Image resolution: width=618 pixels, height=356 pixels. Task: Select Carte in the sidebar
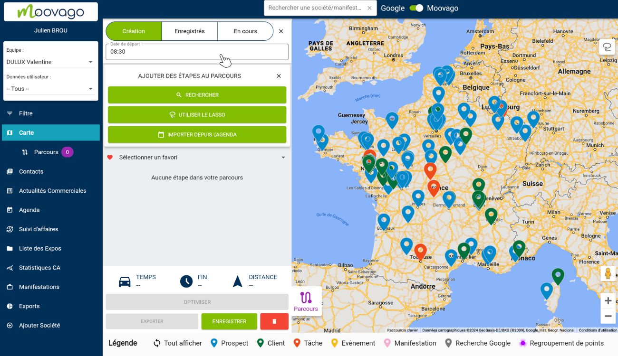click(x=51, y=133)
